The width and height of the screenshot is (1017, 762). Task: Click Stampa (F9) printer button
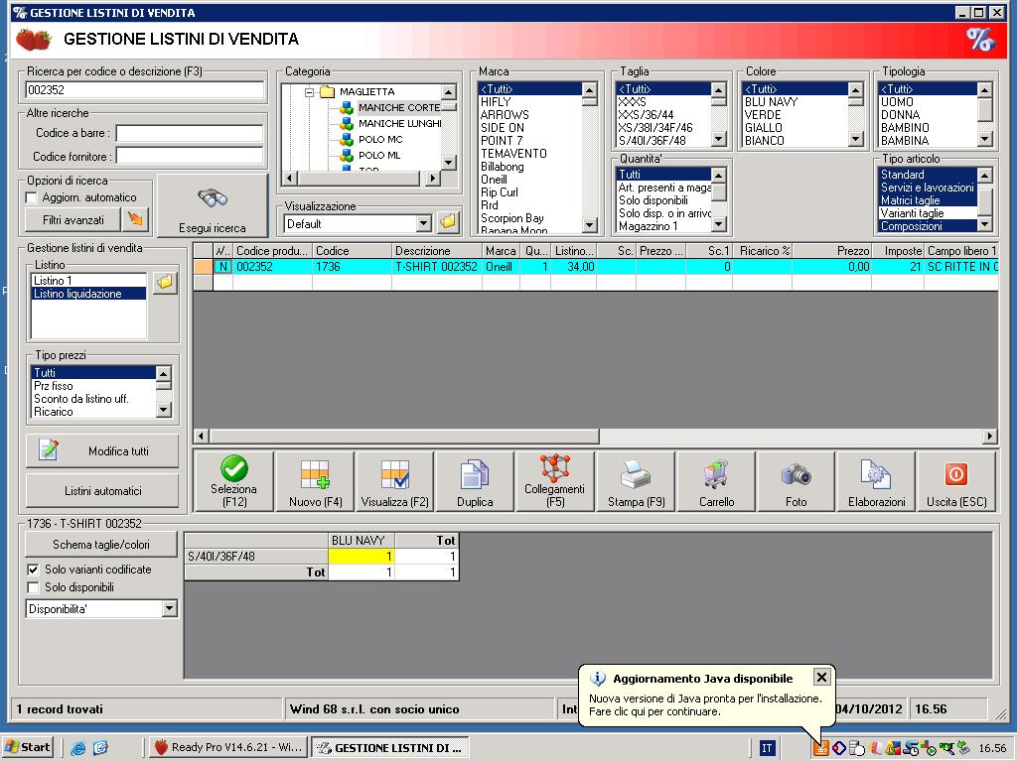coord(636,481)
